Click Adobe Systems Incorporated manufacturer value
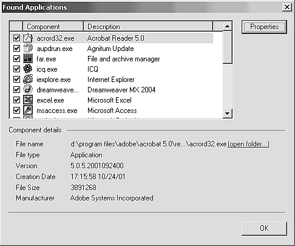Image resolution: width=295 pixels, height=246 pixels. [x=112, y=198]
